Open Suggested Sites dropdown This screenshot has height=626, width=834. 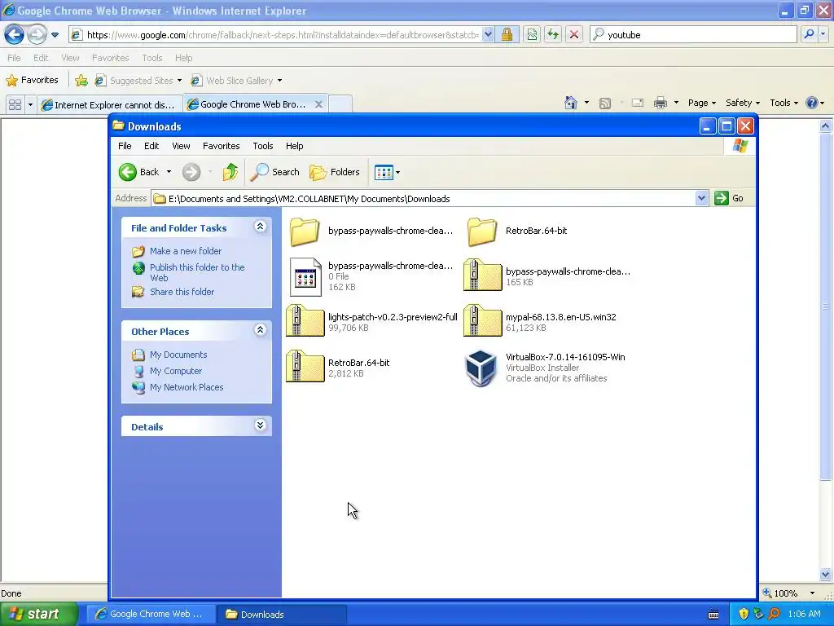pyautogui.click(x=179, y=81)
